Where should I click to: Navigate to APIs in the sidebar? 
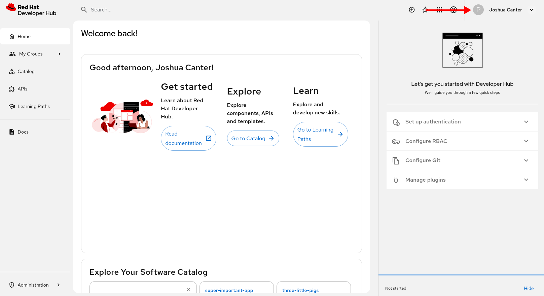[23, 89]
